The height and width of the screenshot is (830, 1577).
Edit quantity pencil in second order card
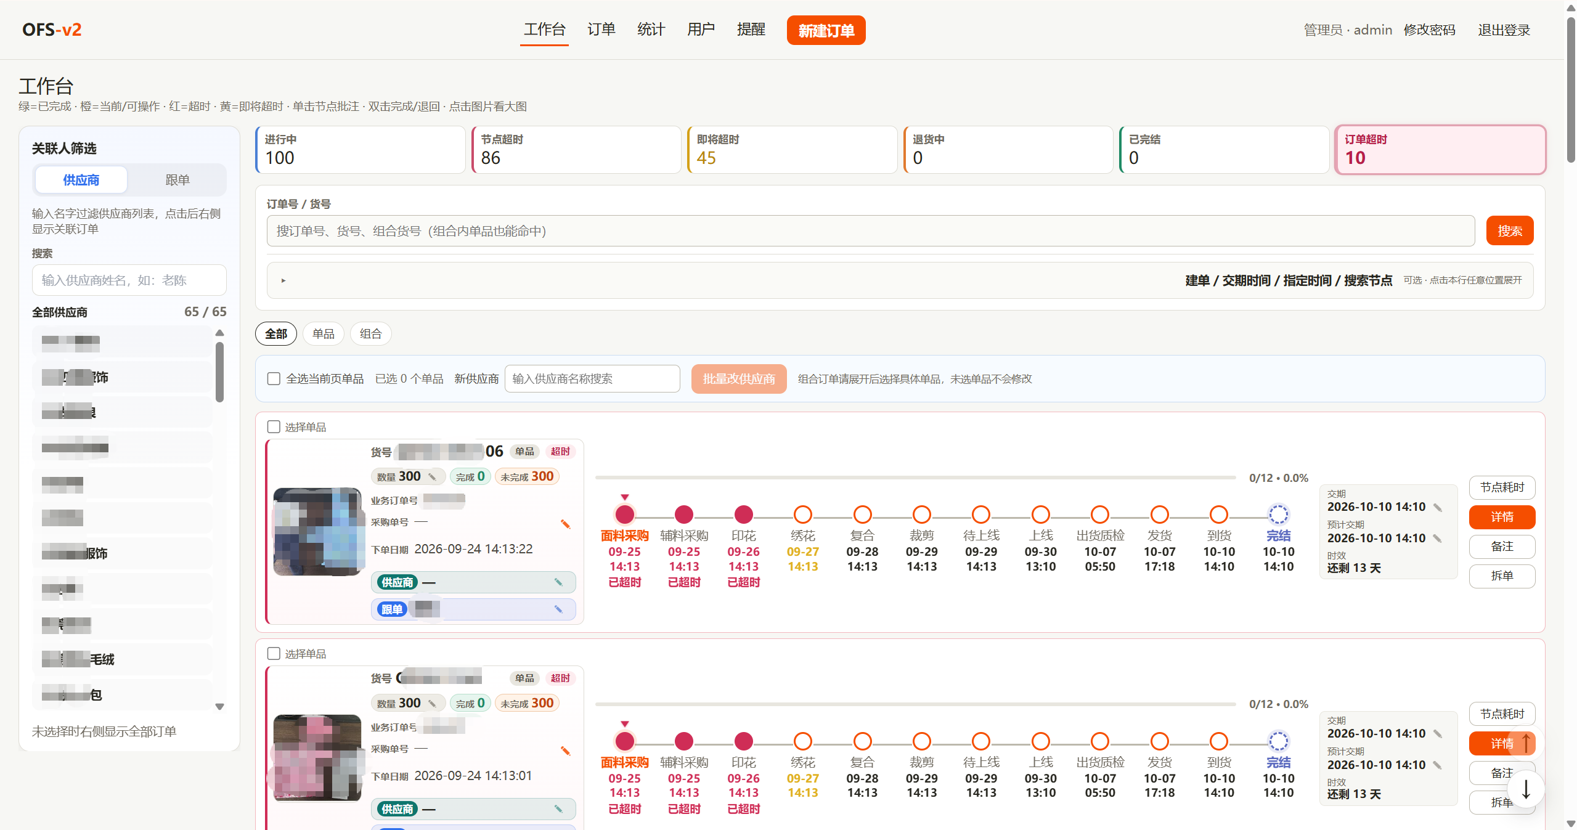pyautogui.click(x=433, y=704)
